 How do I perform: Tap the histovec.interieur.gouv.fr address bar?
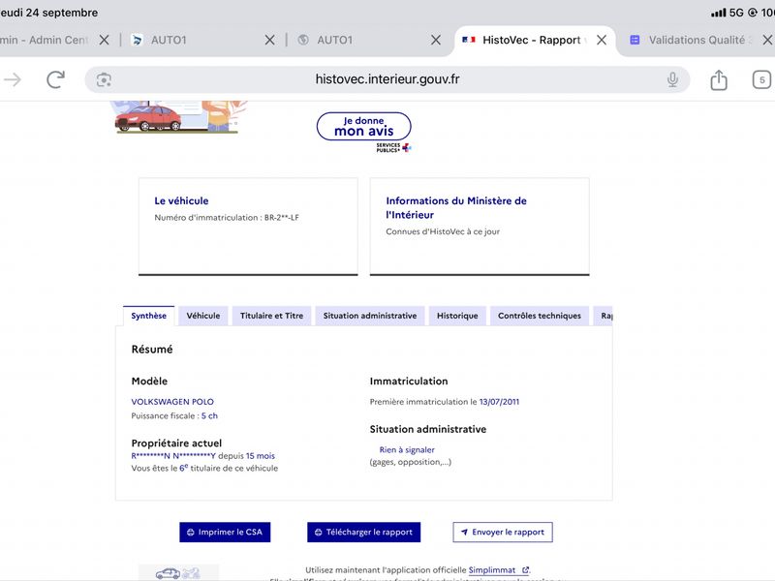tap(387, 79)
